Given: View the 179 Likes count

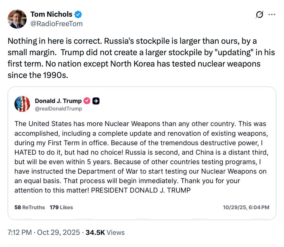Looking at the screenshot, I should tap(61, 208).
